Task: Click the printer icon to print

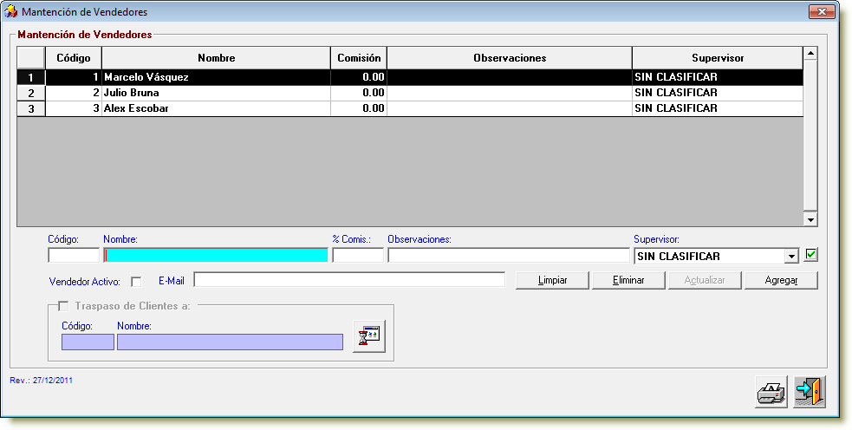Action: click(771, 391)
